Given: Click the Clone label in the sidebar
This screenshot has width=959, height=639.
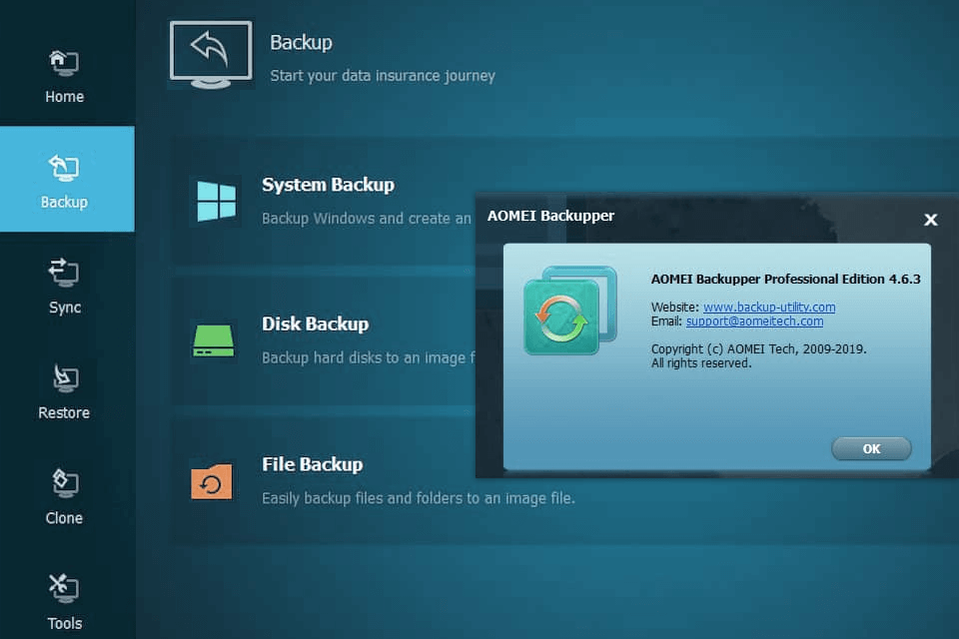Looking at the screenshot, I should [x=64, y=518].
